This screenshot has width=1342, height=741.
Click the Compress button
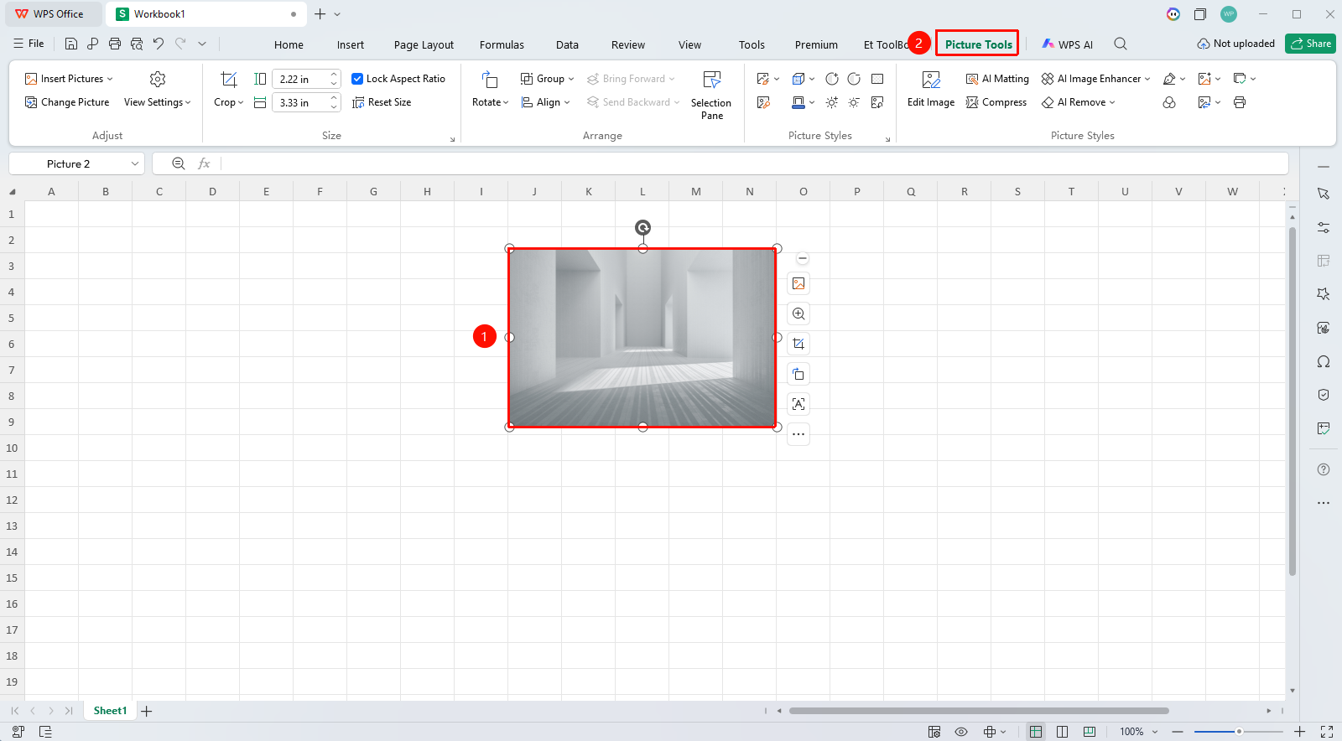tap(996, 102)
